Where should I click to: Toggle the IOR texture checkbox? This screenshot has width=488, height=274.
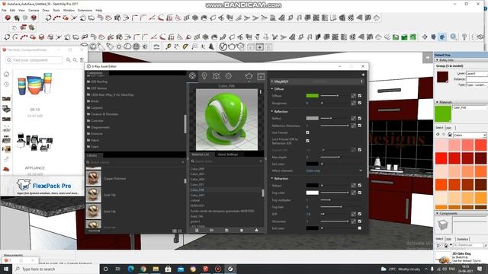coord(360,214)
